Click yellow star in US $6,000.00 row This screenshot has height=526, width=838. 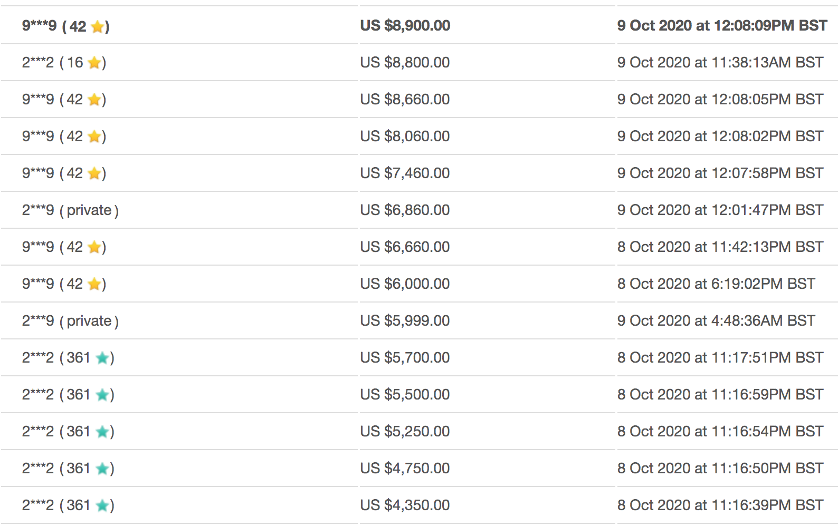click(94, 284)
